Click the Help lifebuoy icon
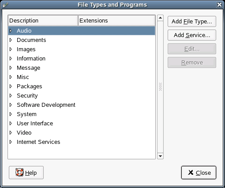Viewport: 225px width, 188px height. (x=19, y=172)
